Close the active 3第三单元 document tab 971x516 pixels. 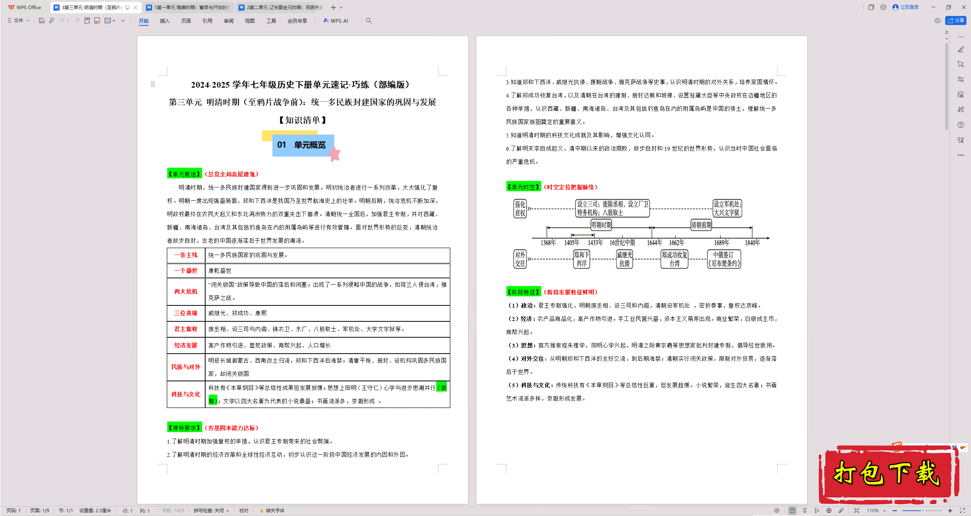pos(135,7)
